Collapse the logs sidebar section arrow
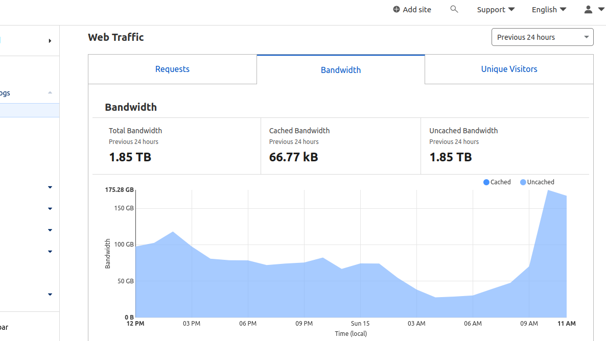Image resolution: width=606 pixels, height=341 pixels. point(50,93)
